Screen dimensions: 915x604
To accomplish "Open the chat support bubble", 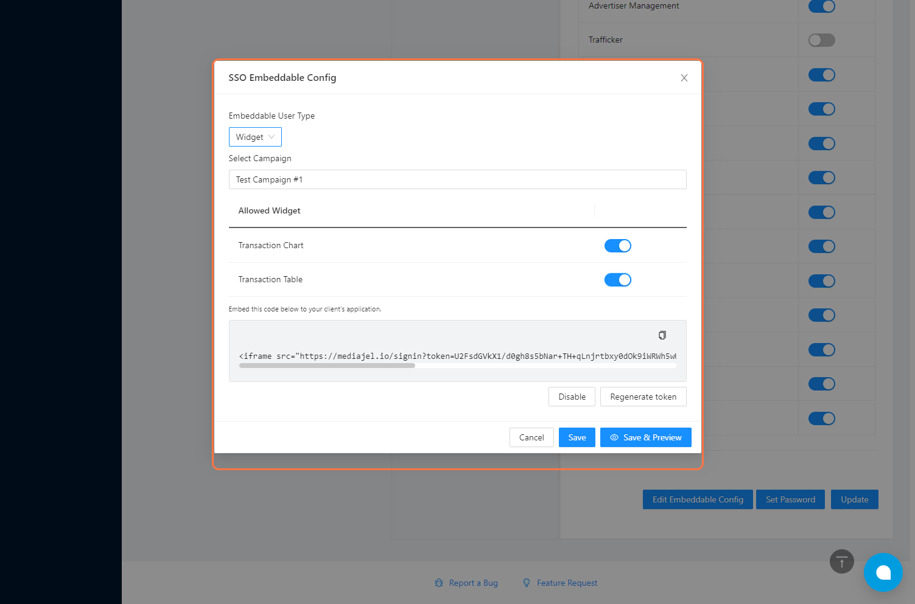I will coord(883,572).
